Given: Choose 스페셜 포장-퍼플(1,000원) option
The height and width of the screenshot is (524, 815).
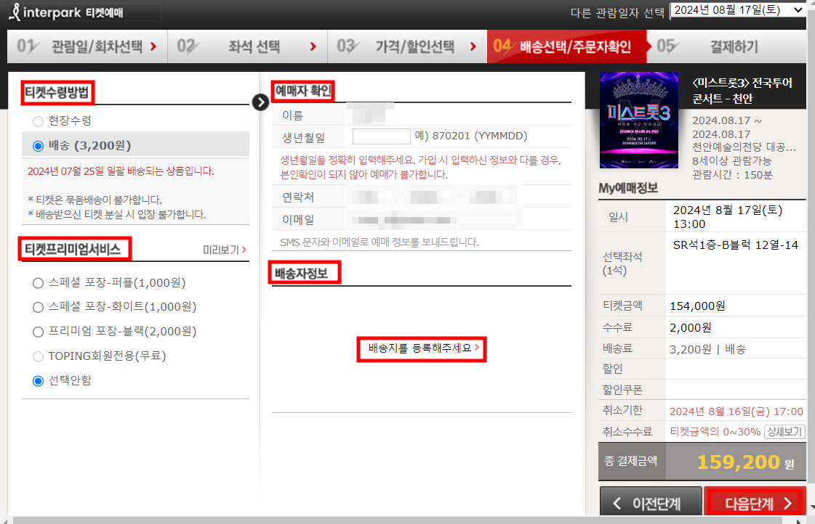Looking at the screenshot, I should 38,283.
